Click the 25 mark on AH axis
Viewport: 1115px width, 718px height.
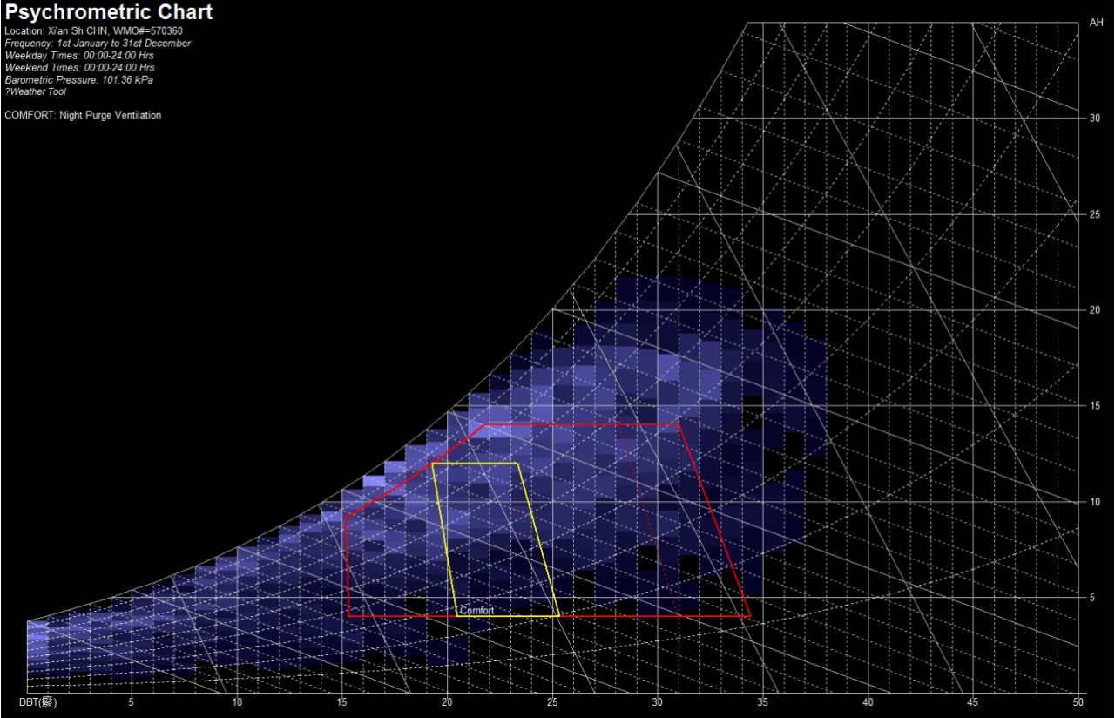1095,214
